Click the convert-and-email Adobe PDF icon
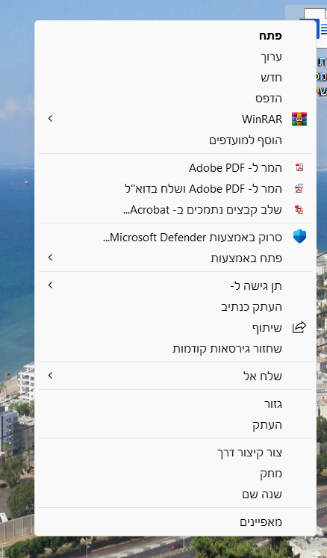This screenshot has height=558, width=327. [299, 188]
